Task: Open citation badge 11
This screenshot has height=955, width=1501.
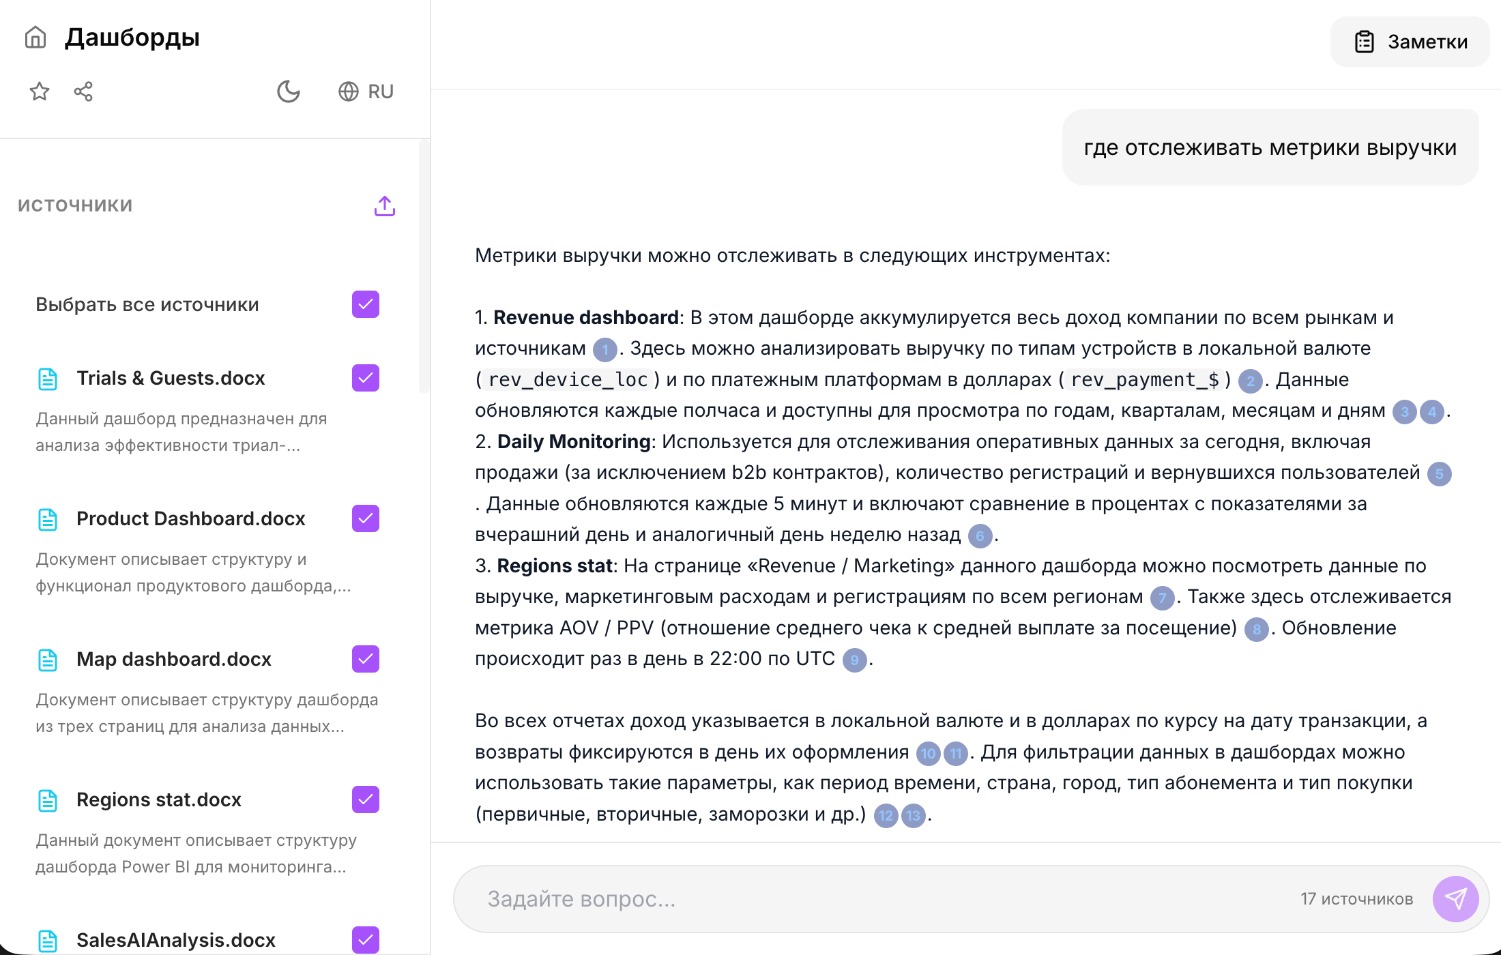Action: 955,754
